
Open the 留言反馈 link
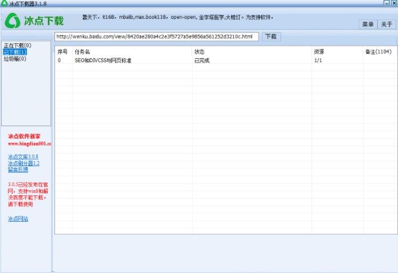pos(18,170)
